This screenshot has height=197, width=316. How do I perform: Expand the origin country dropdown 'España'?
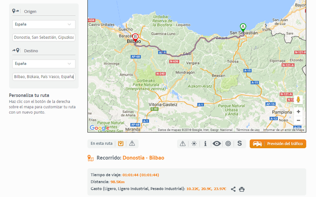click(x=44, y=24)
